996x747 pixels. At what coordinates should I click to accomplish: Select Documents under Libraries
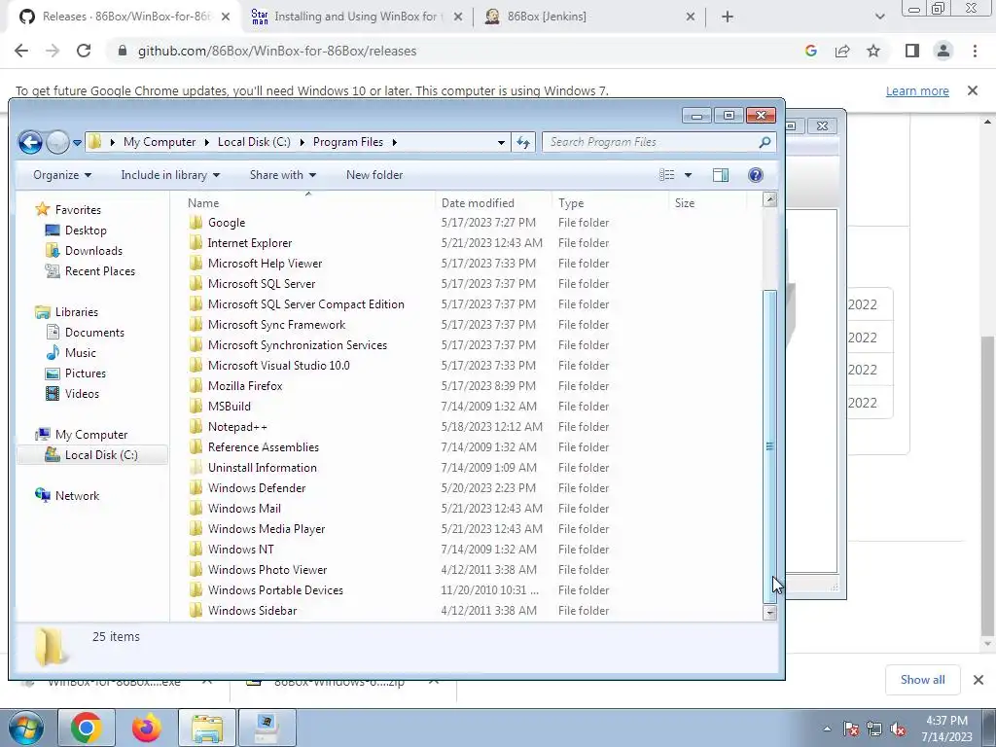click(x=94, y=333)
